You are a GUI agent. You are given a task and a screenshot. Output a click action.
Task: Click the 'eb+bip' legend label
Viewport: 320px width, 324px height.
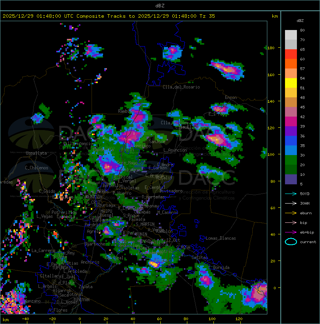(307, 232)
